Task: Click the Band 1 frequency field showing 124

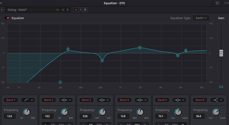Action: coord(10,116)
